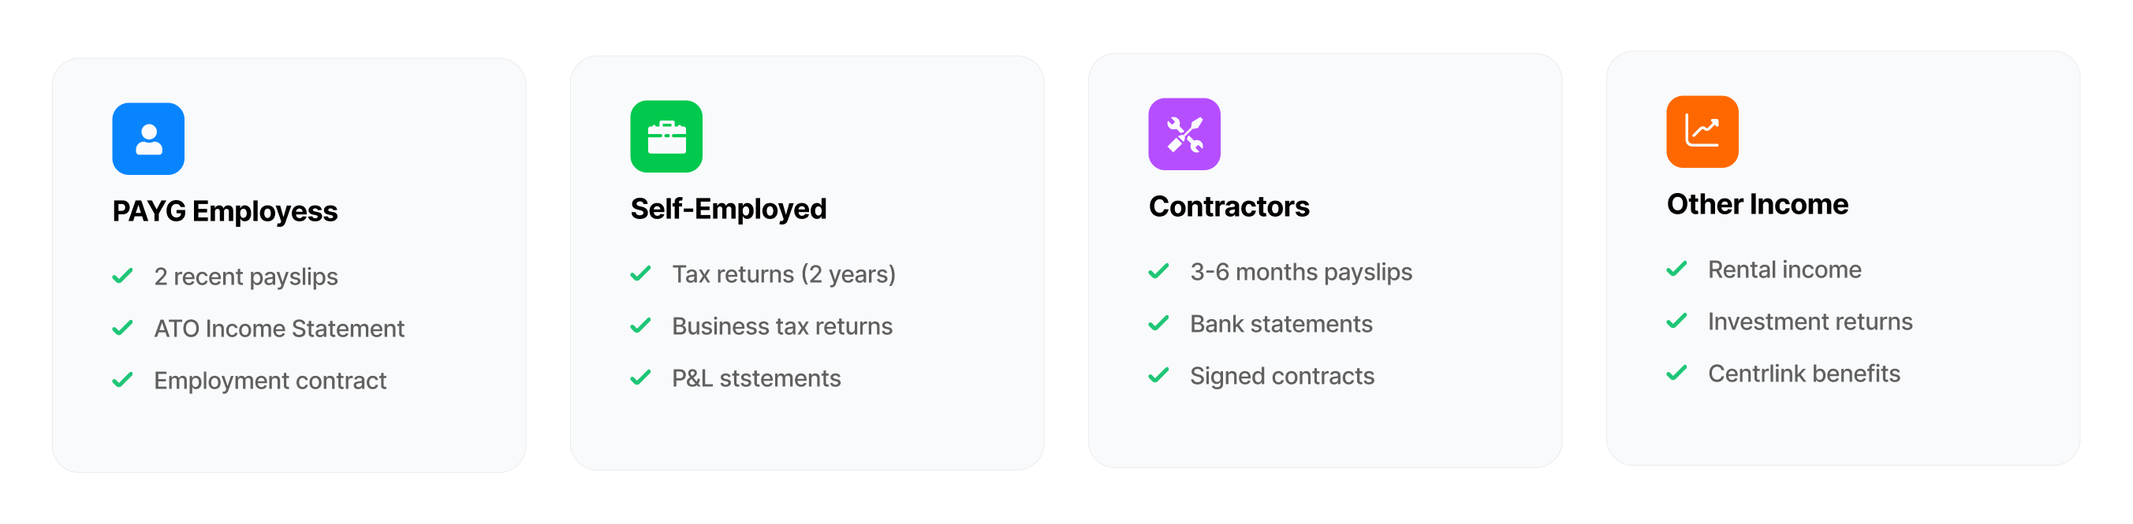Click the checkmark beside Signed contracts
Viewport: 2133px width, 524px height.
(x=1159, y=376)
